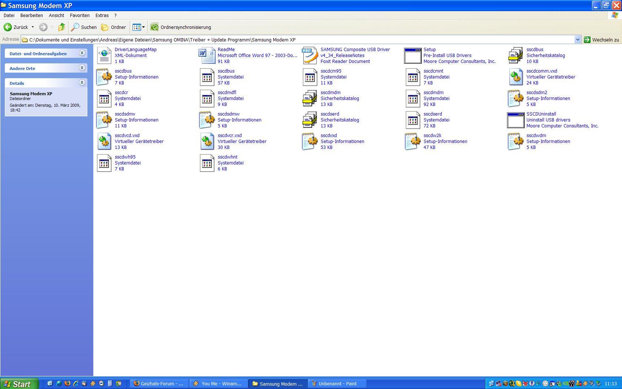Image resolution: width=622 pixels, height=389 pixels.
Task: Select the sscdwh95 Systemdatei icon
Action: pos(104,163)
